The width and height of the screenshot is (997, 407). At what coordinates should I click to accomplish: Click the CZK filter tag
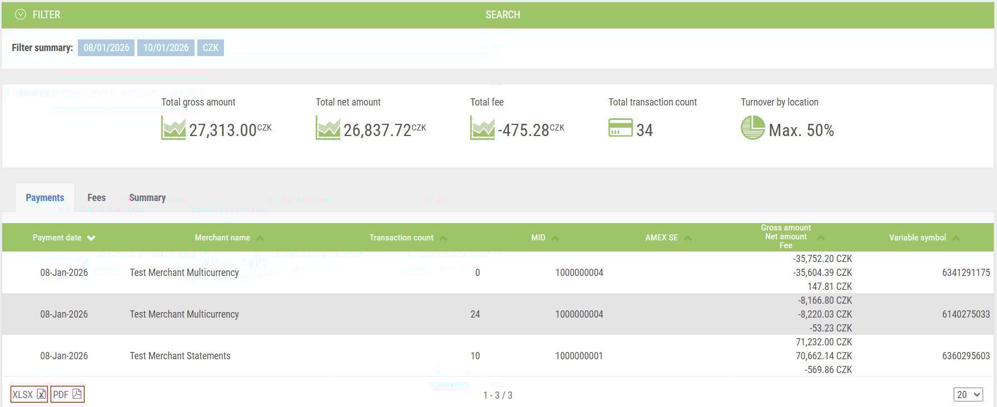click(211, 48)
